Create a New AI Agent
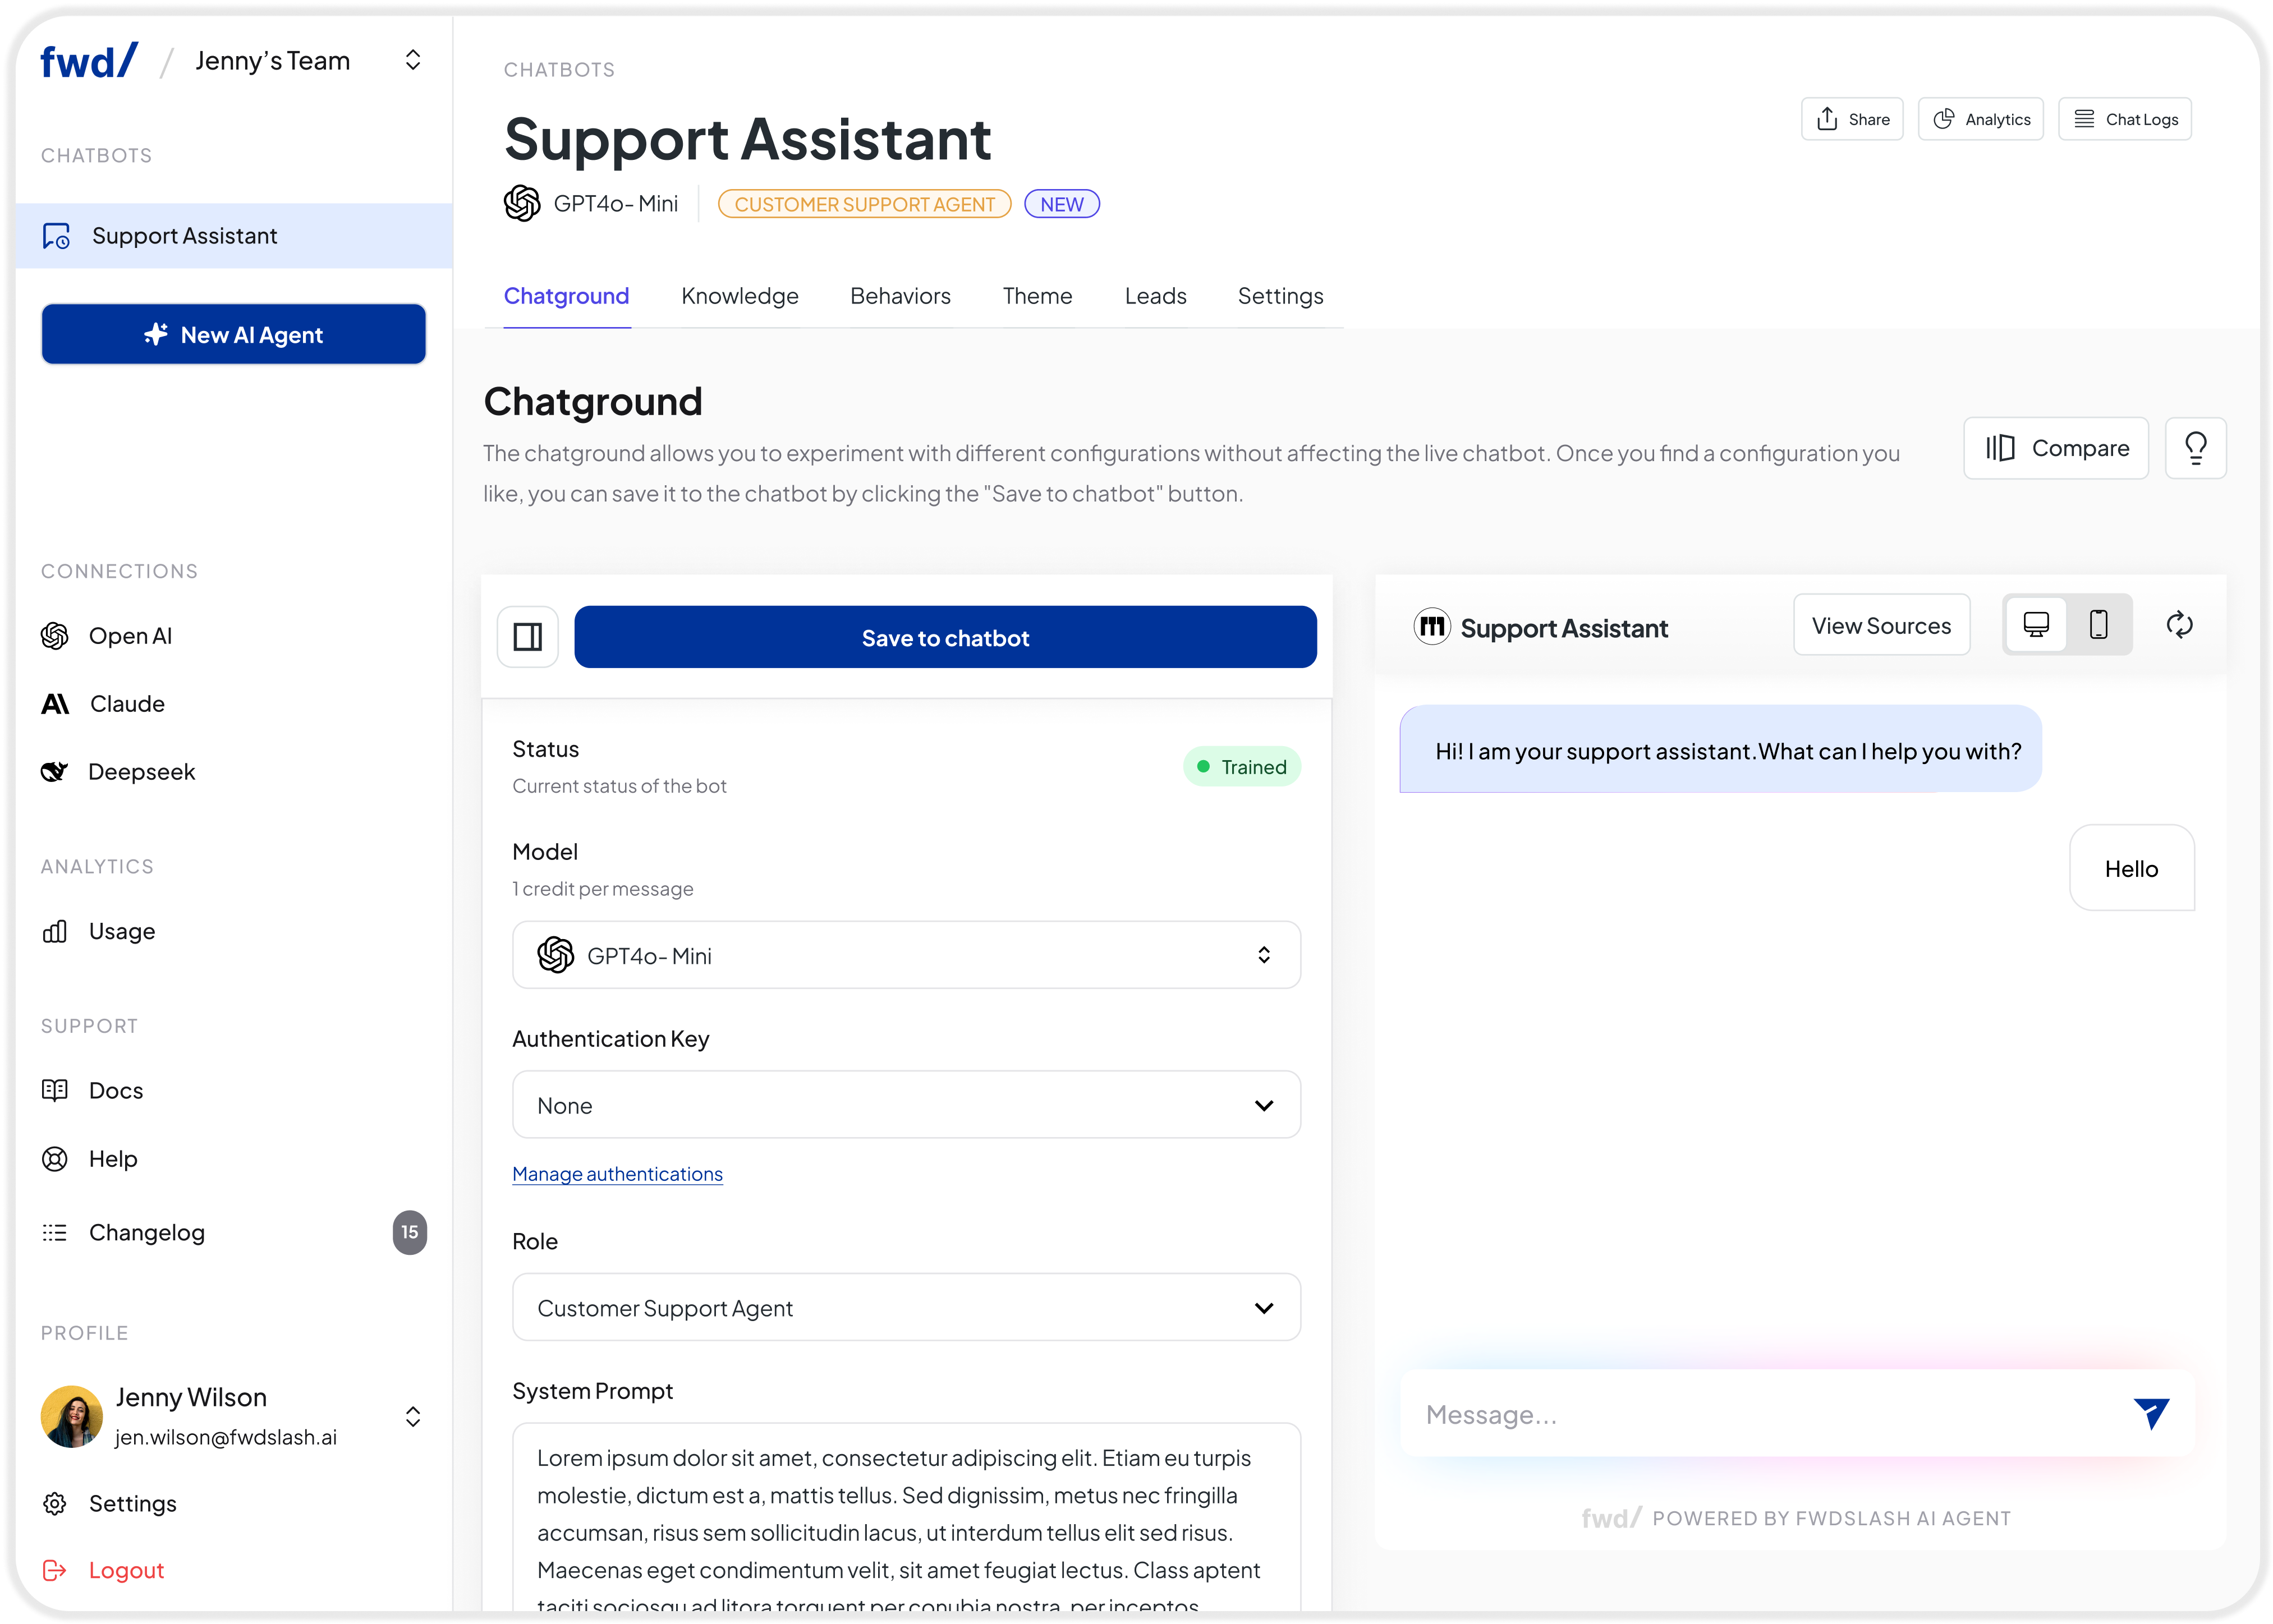 click(234, 334)
